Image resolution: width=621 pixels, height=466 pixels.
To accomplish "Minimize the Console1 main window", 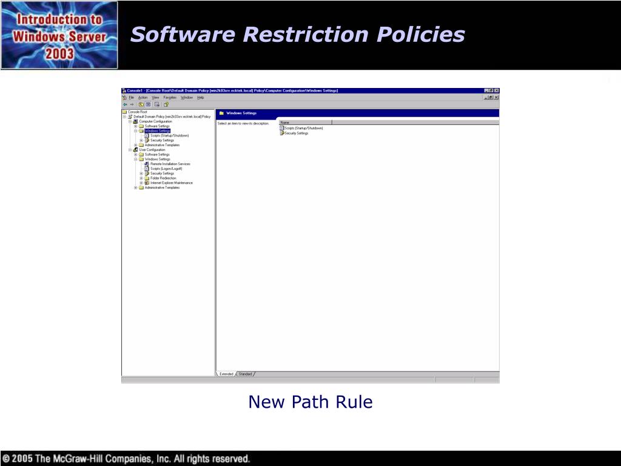I will 487,90.
